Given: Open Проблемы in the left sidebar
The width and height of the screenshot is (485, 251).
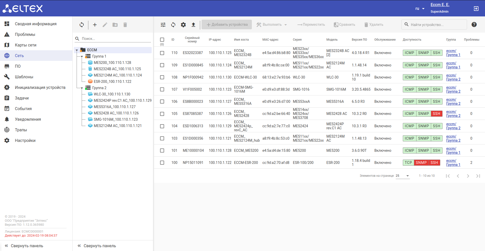Looking at the screenshot, I should pyautogui.click(x=25, y=34).
